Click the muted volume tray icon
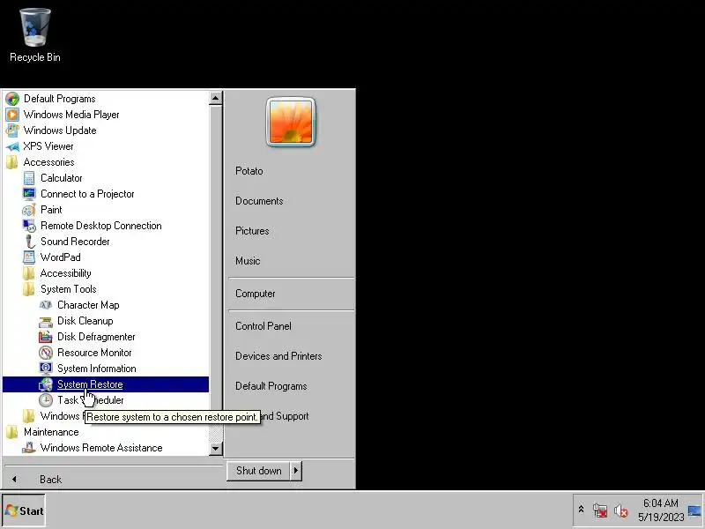This screenshot has height=529, width=705. (x=621, y=510)
